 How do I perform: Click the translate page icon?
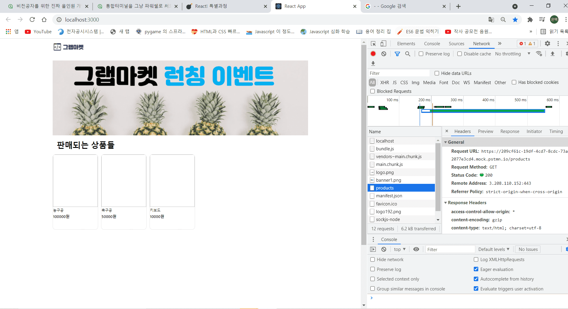click(x=491, y=20)
